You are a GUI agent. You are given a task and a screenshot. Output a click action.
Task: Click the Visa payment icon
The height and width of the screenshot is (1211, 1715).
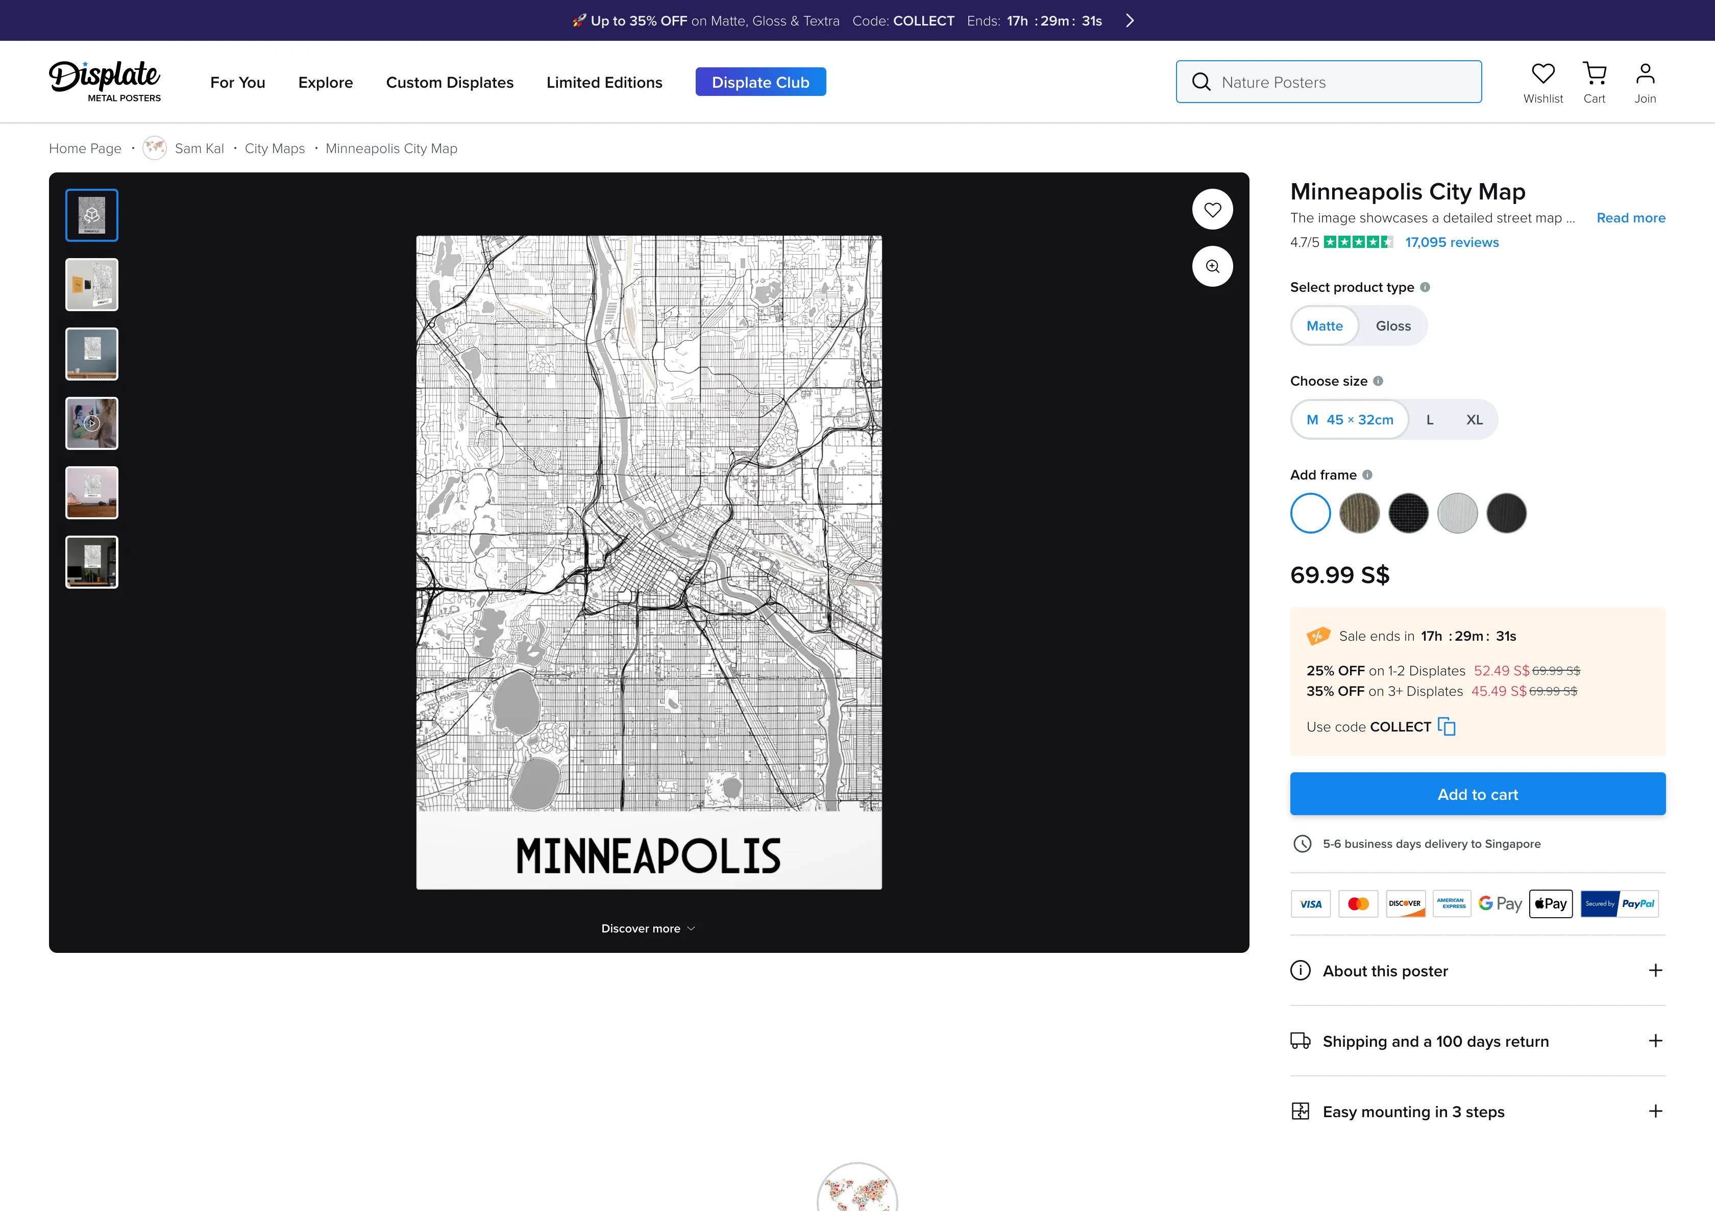1311,904
